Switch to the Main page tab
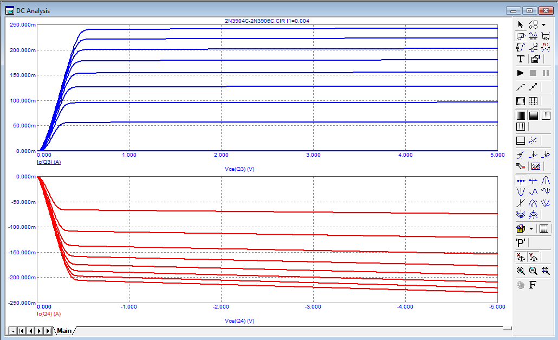Viewport: 558px width, 340px height. pos(64,331)
